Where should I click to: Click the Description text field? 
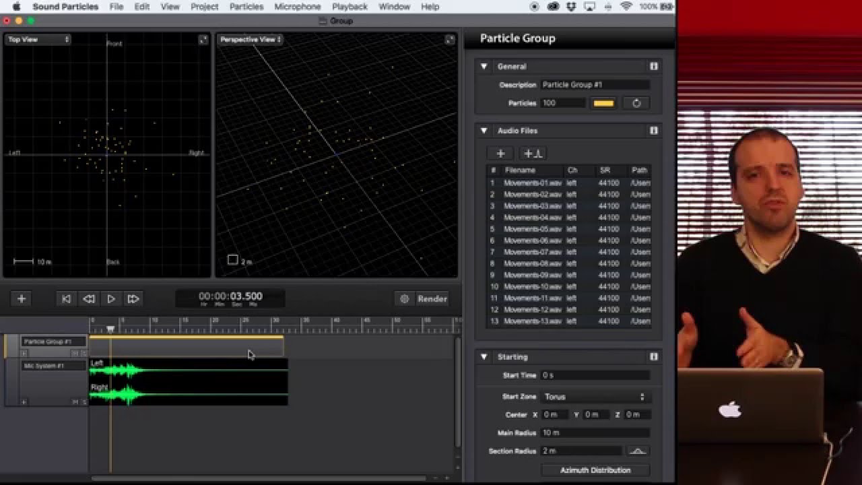(595, 85)
